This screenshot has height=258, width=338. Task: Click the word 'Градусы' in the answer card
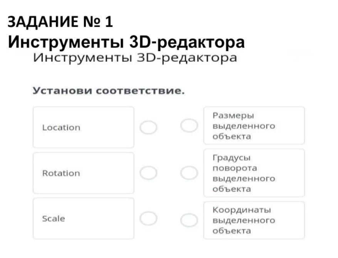point(232,158)
